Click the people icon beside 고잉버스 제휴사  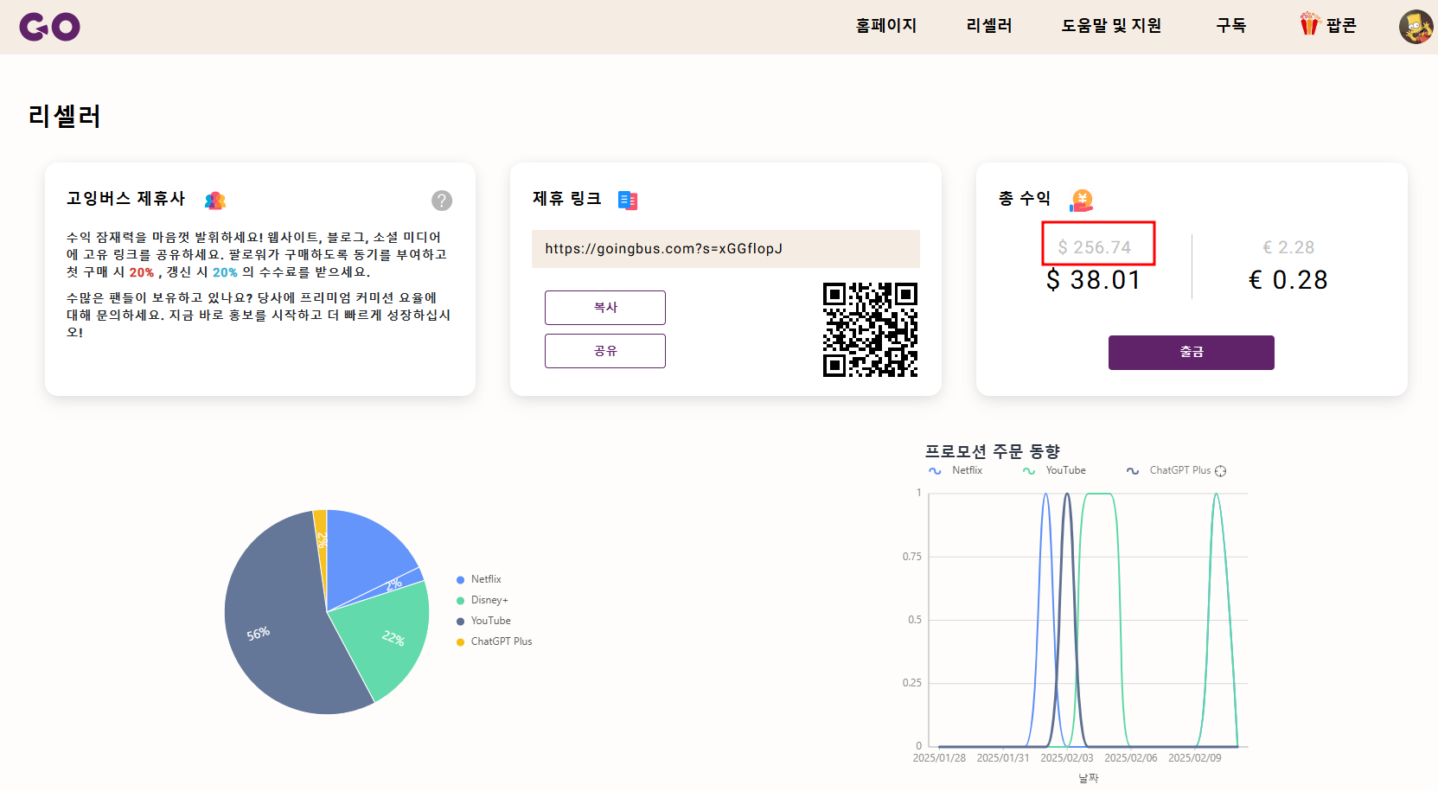coord(214,200)
